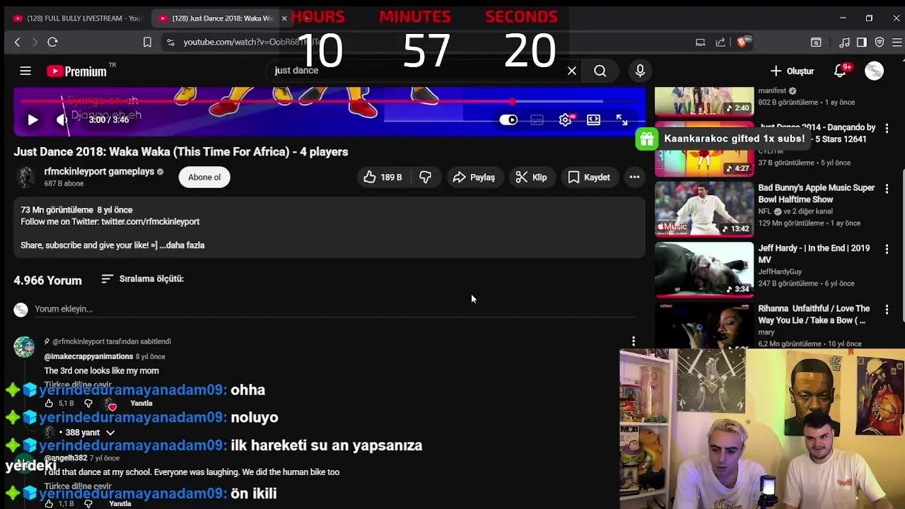Go back in browser history

click(x=18, y=42)
